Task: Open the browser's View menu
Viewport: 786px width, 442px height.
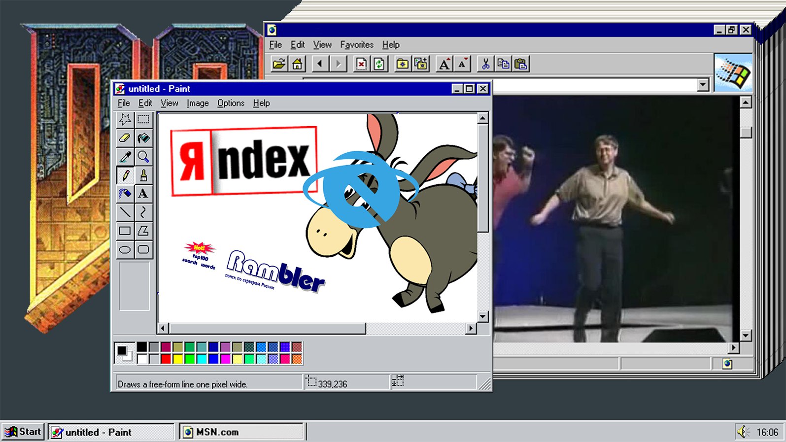Action: [322, 45]
